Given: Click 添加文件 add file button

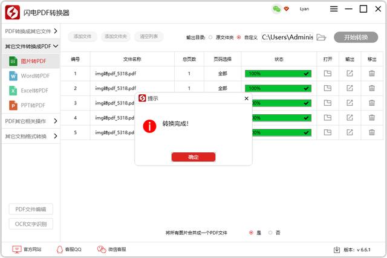Looking at the screenshot, I should tap(82, 36).
